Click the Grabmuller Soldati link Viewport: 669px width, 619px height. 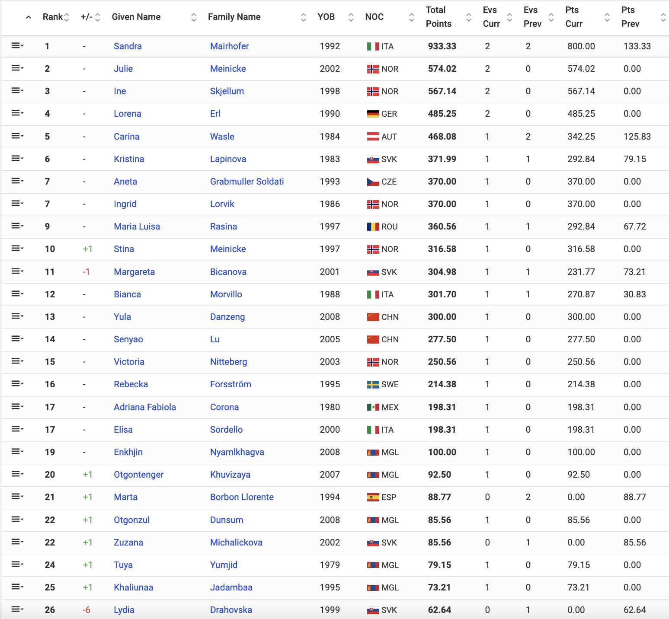247,182
